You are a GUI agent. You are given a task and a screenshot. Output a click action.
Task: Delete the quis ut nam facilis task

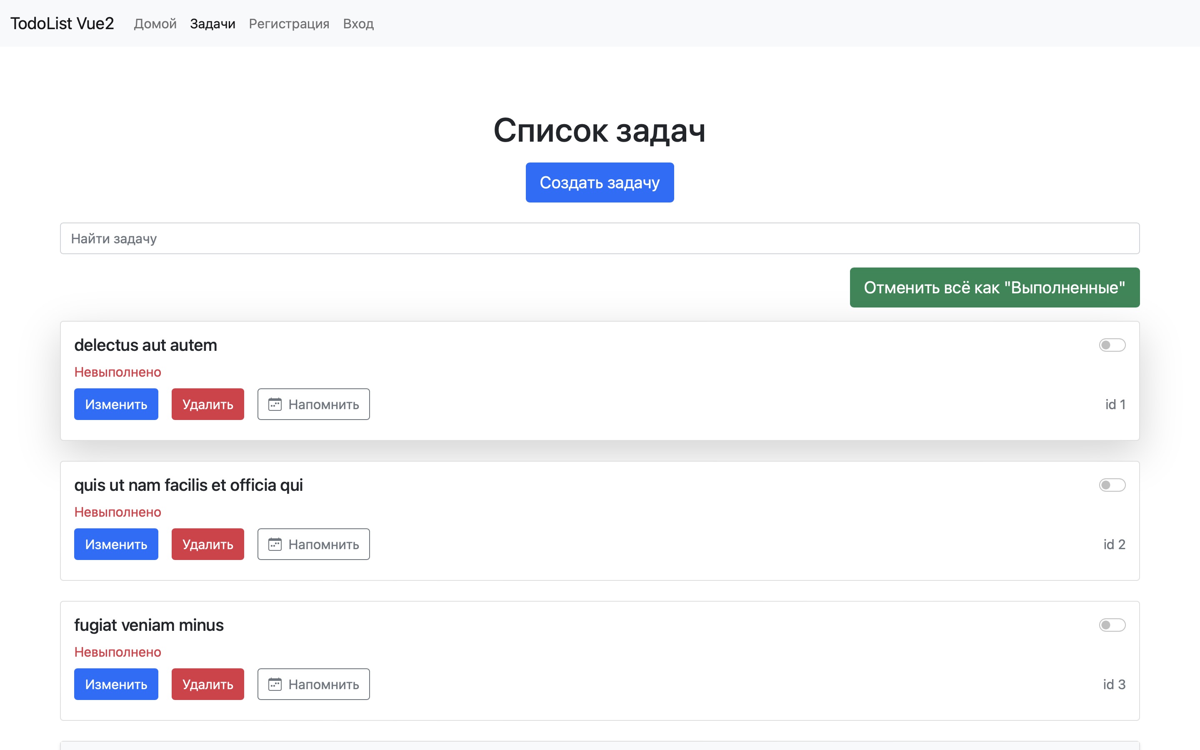tap(208, 544)
